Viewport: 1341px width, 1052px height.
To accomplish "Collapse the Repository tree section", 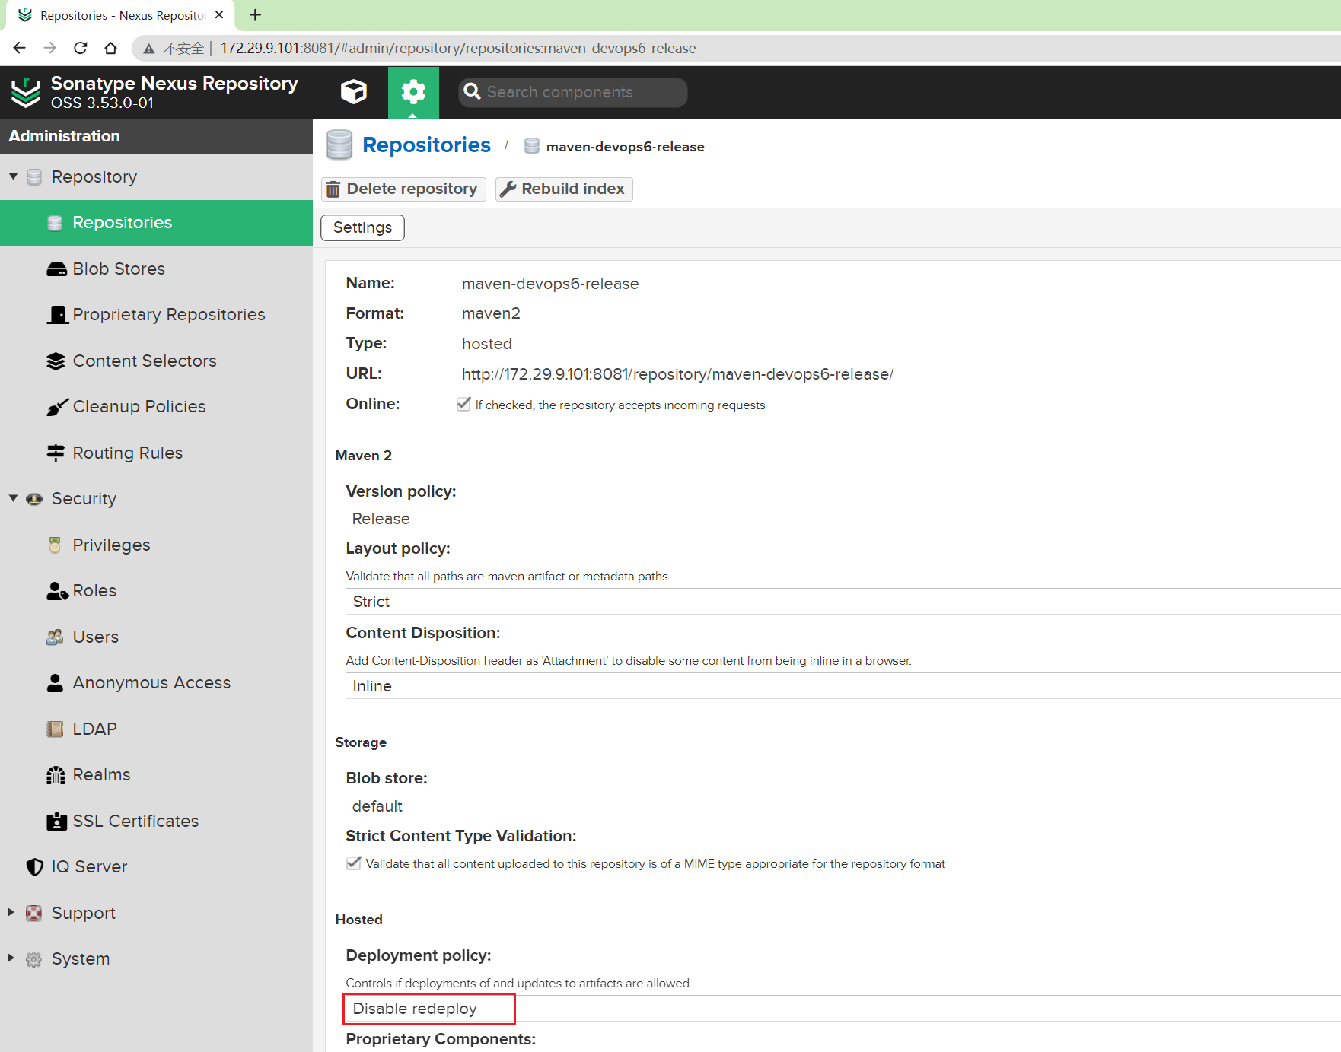I will click(13, 176).
